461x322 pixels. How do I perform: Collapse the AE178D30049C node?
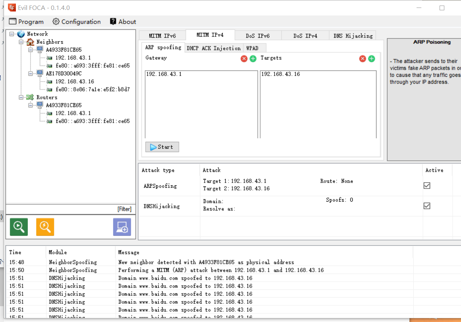pyautogui.click(x=30, y=74)
